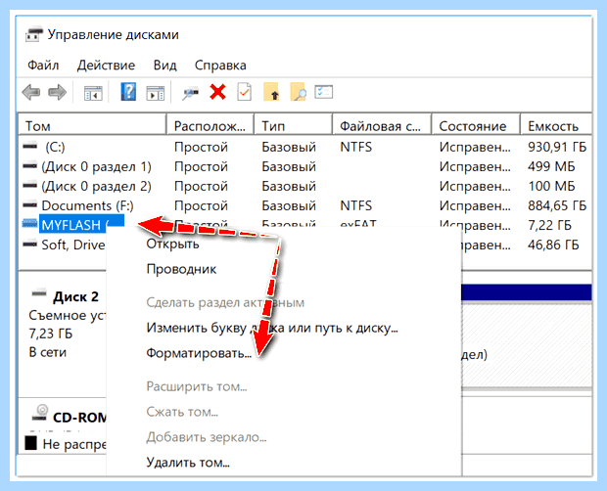Viewport: 607px width, 491px height.
Task: Click the 499 МБ capacity cell
Action: [551, 166]
